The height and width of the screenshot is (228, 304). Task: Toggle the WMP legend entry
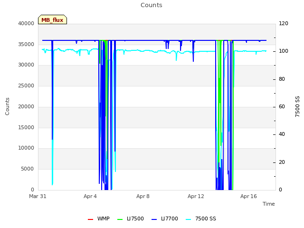click(x=99, y=218)
